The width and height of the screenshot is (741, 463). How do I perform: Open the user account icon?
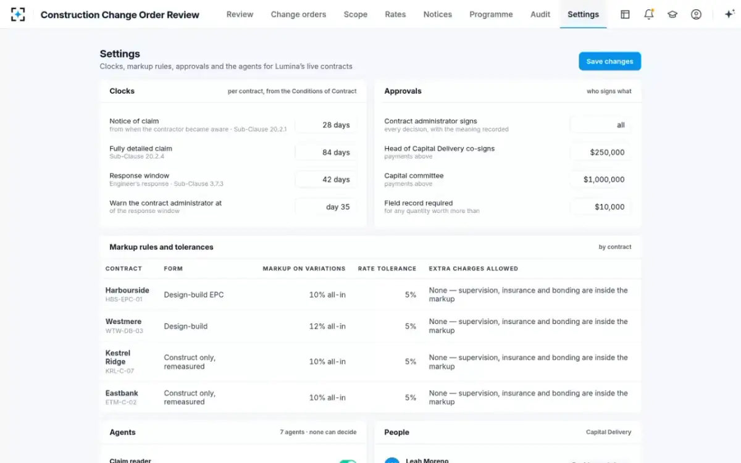[696, 14]
